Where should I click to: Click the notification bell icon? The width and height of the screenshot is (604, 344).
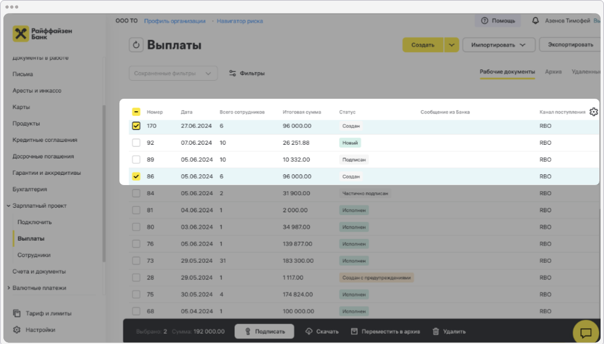click(x=535, y=20)
